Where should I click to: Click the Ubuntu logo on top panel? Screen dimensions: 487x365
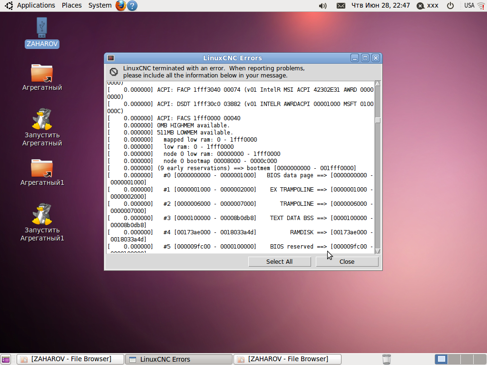click(x=9, y=6)
